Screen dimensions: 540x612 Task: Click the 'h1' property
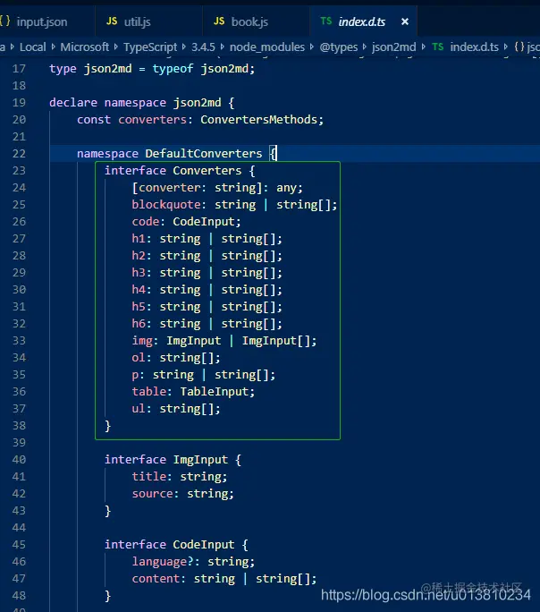139,239
